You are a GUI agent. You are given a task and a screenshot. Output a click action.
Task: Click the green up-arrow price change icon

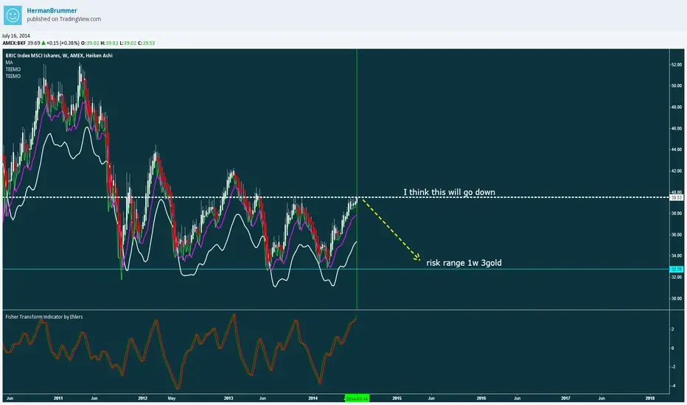pos(43,43)
